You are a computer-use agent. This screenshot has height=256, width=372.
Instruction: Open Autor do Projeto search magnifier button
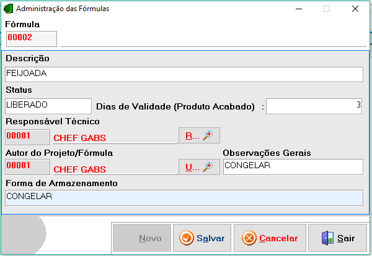(x=199, y=167)
